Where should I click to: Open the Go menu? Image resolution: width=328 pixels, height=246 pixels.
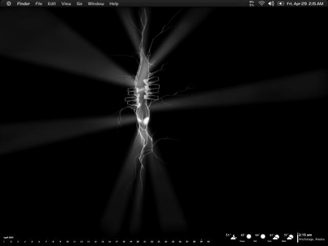pos(79,4)
